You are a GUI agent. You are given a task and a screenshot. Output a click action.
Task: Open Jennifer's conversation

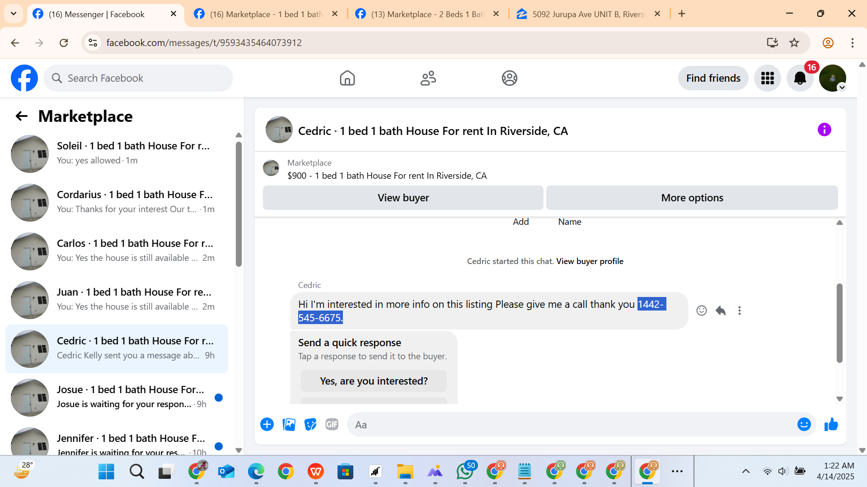point(117,440)
